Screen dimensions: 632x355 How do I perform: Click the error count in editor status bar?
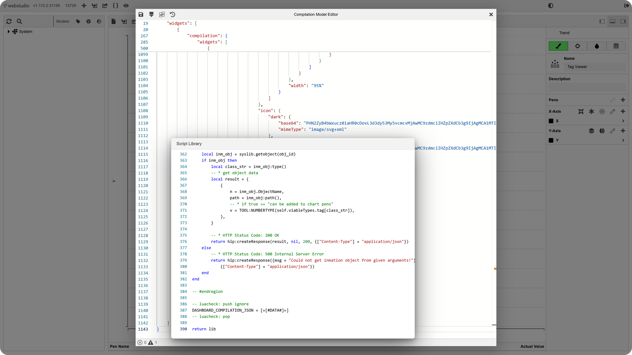click(142, 343)
